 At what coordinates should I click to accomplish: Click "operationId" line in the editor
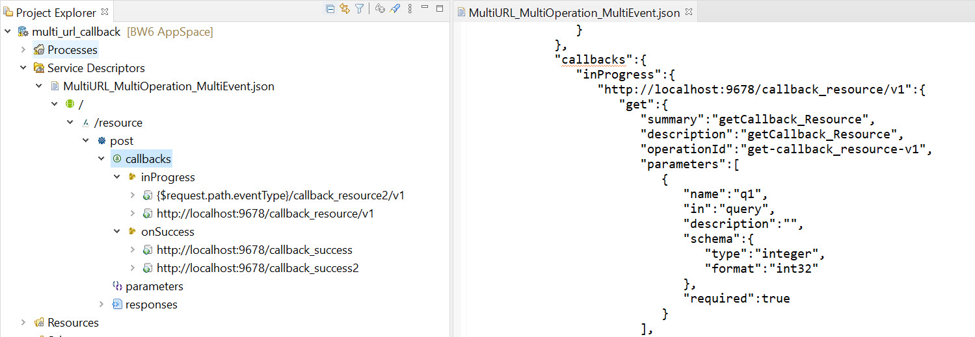point(787,149)
